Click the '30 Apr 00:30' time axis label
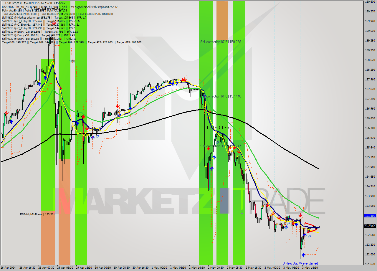Image resolution: width=377 pixels, height=271 pixels. click(x=103, y=268)
